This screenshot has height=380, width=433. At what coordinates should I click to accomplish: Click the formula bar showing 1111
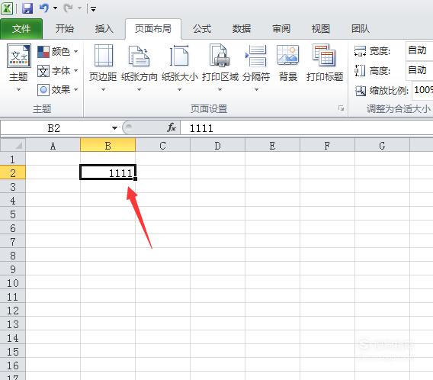coord(306,128)
